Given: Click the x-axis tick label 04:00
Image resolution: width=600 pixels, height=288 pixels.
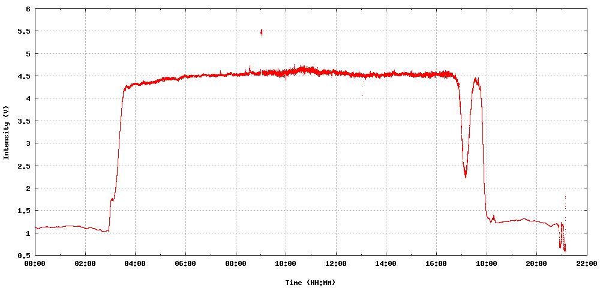Looking at the screenshot, I should point(136,264).
